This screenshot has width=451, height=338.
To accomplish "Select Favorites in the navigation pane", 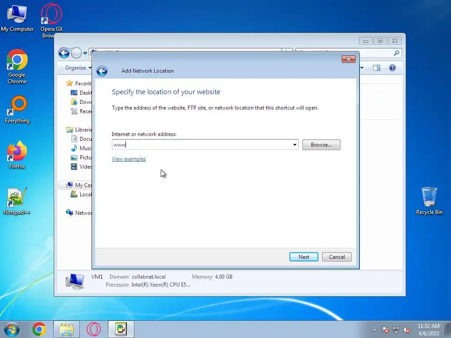I will tap(79, 83).
